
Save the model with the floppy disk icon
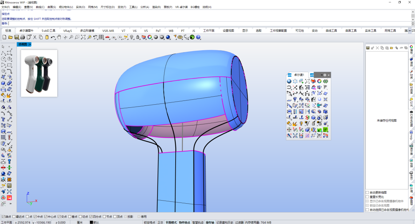17,37
